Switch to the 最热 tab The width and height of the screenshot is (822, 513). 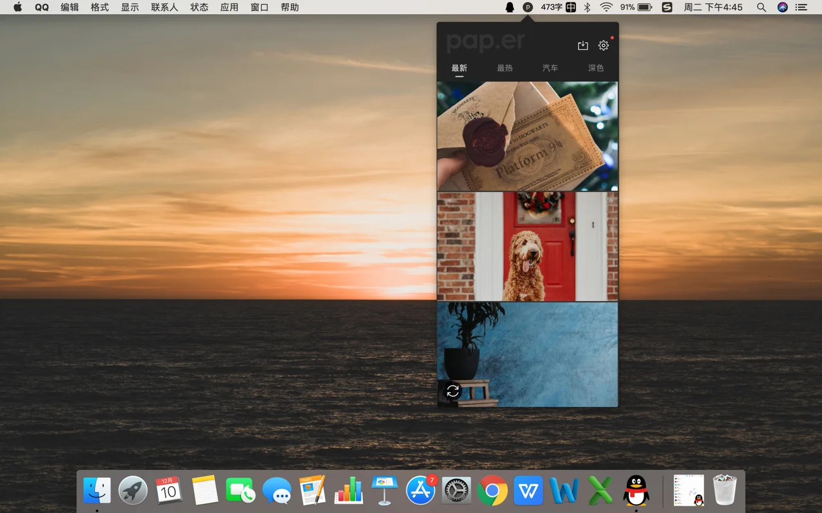pyautogui.click(x=505, y=68)
